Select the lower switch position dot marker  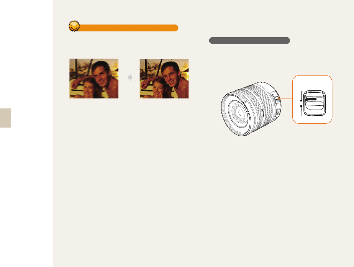click(x=301, y=106)
